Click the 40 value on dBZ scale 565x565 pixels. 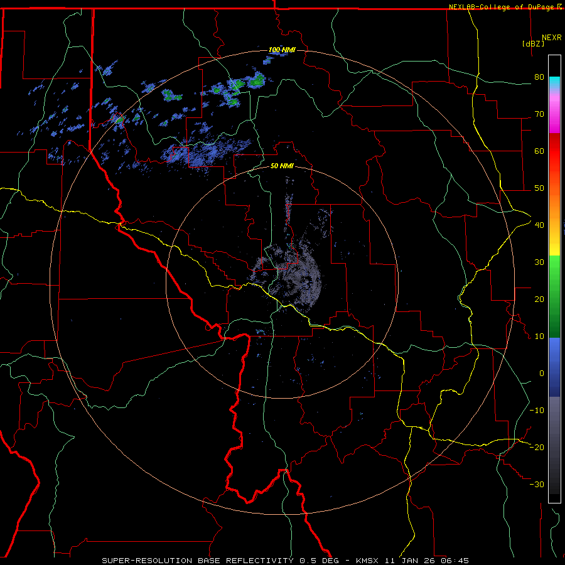(x=539, y=225)
